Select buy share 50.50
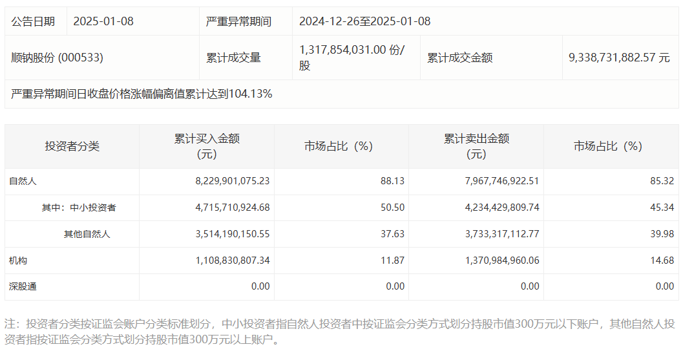The width and height of the screenshot is (683, 351). pos(392,207)
